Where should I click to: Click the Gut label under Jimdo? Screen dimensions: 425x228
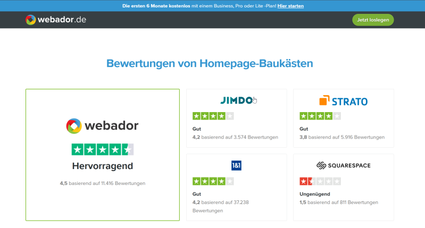[197, 129]
